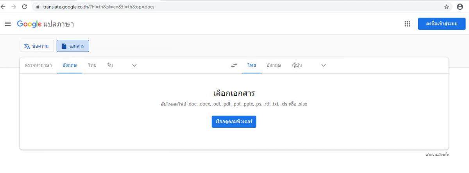Expand more target languages chevron
This screenshot has width=469, height=173.
point(324,66)
